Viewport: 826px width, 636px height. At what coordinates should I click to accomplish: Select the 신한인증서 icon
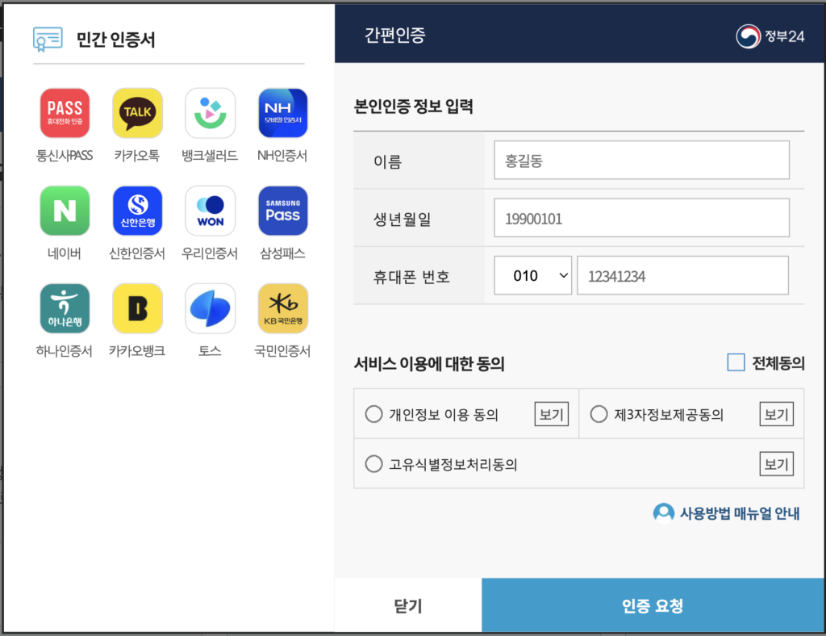pyautogui.click(x=137, y=211)
